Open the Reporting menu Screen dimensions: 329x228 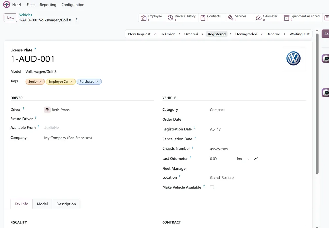click(x=48, y=5)
